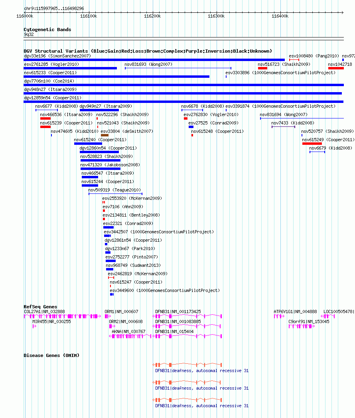Image resolution: width=355 pixels, height=418 pixels.
Task: Open the DFNB31|NM_001083885 gene label
Action: [x=178, y=321]
